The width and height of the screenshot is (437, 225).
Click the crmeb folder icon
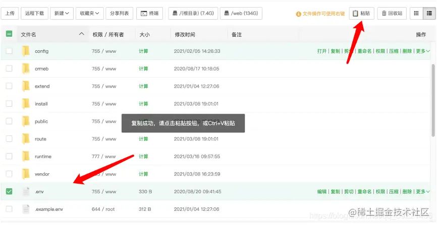pos(26,68)
